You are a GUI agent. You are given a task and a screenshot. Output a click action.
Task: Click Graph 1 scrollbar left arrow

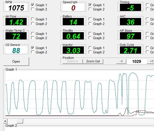pos(5,121)
